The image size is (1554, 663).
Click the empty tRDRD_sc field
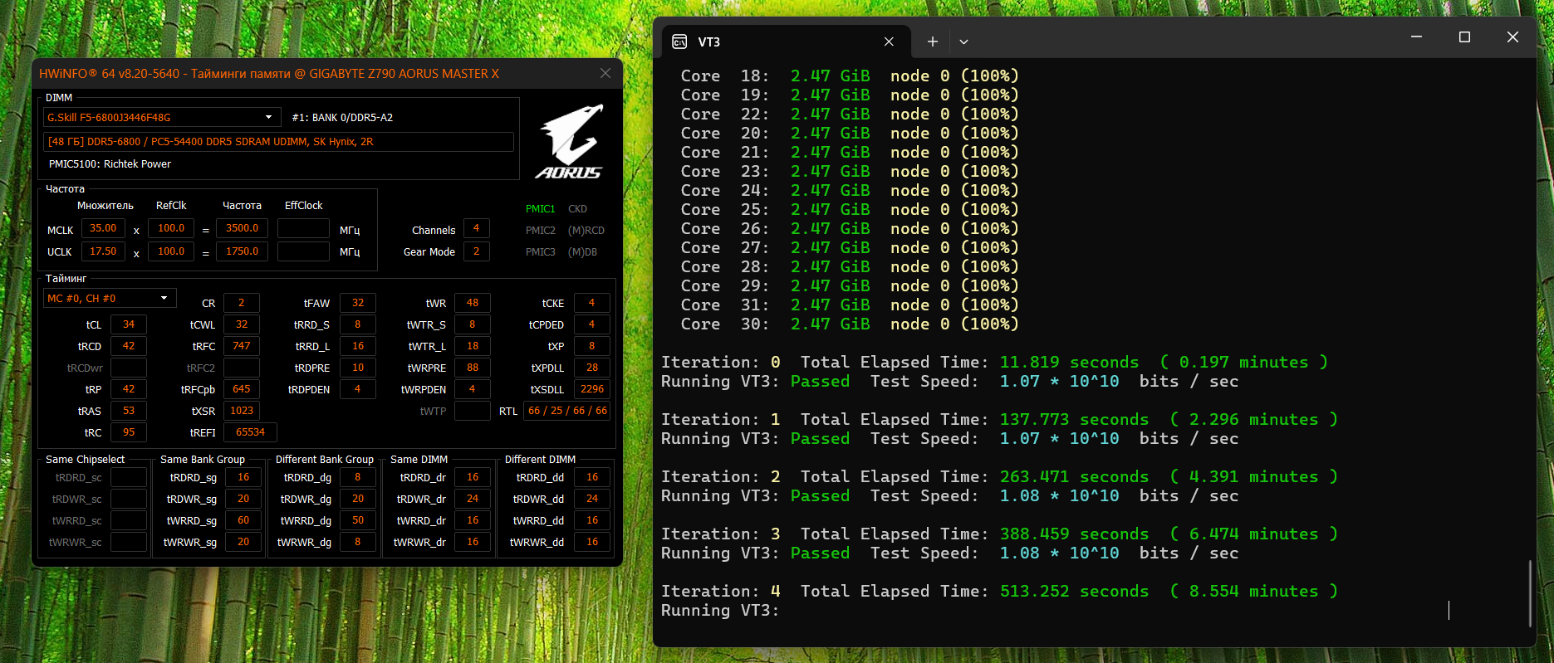pos(129,477)
